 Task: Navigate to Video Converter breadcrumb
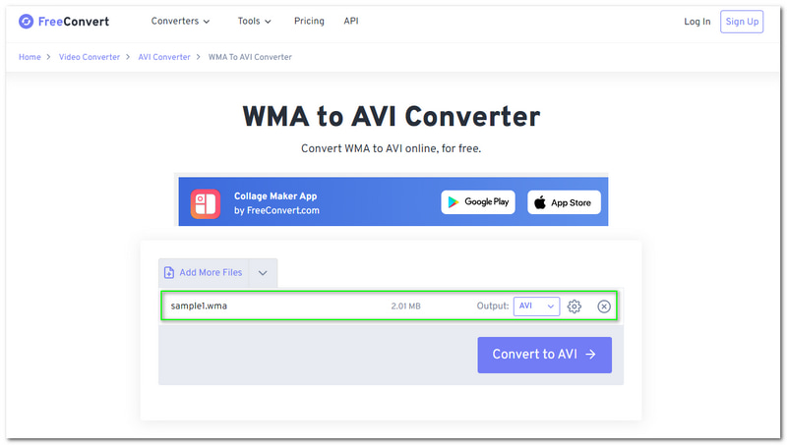pyautogui.click(x=88, y=57)
